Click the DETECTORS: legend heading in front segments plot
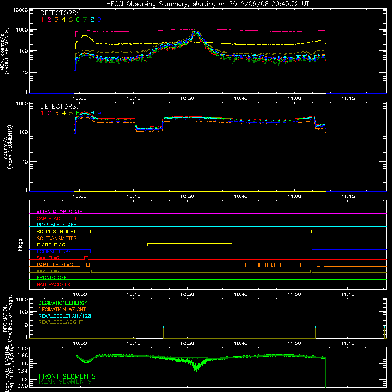392x392 pixels. (59, 13)
